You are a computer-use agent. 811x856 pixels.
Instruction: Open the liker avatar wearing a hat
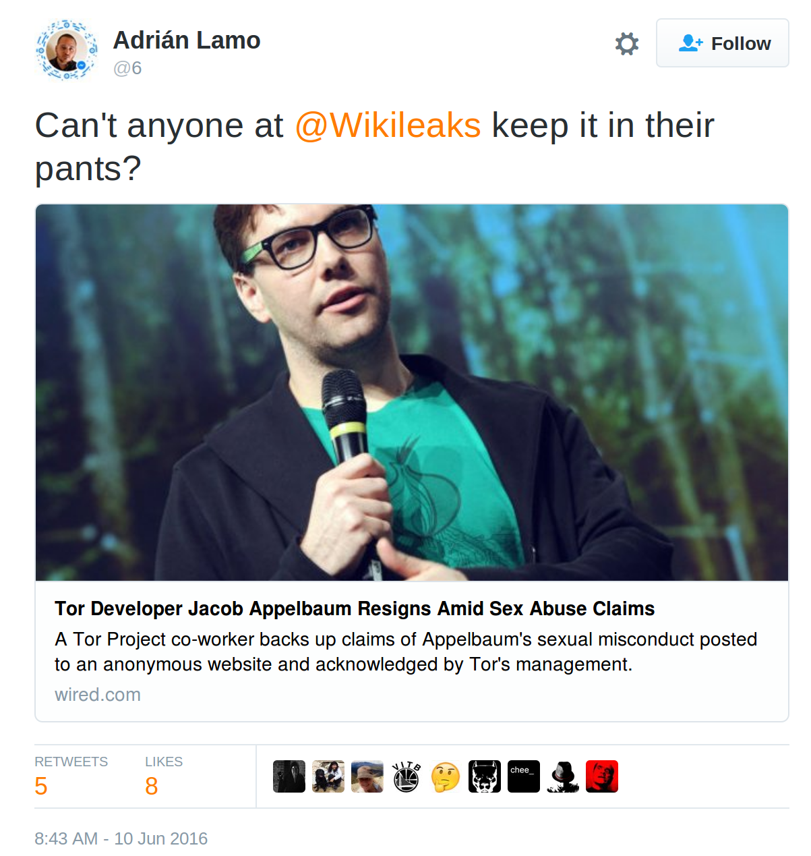pyautogui.click(x=367, y=776)
